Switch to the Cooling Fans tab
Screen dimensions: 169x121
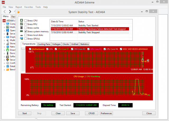44,44
